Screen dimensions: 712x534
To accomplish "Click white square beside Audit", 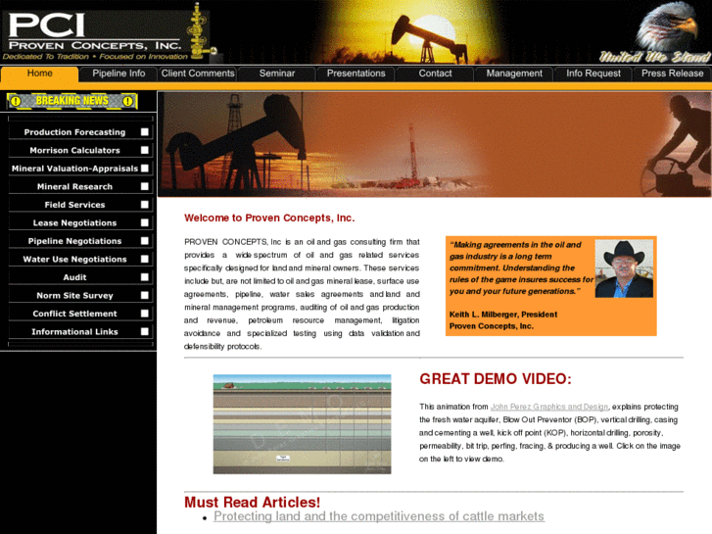I will coord(145,277).
